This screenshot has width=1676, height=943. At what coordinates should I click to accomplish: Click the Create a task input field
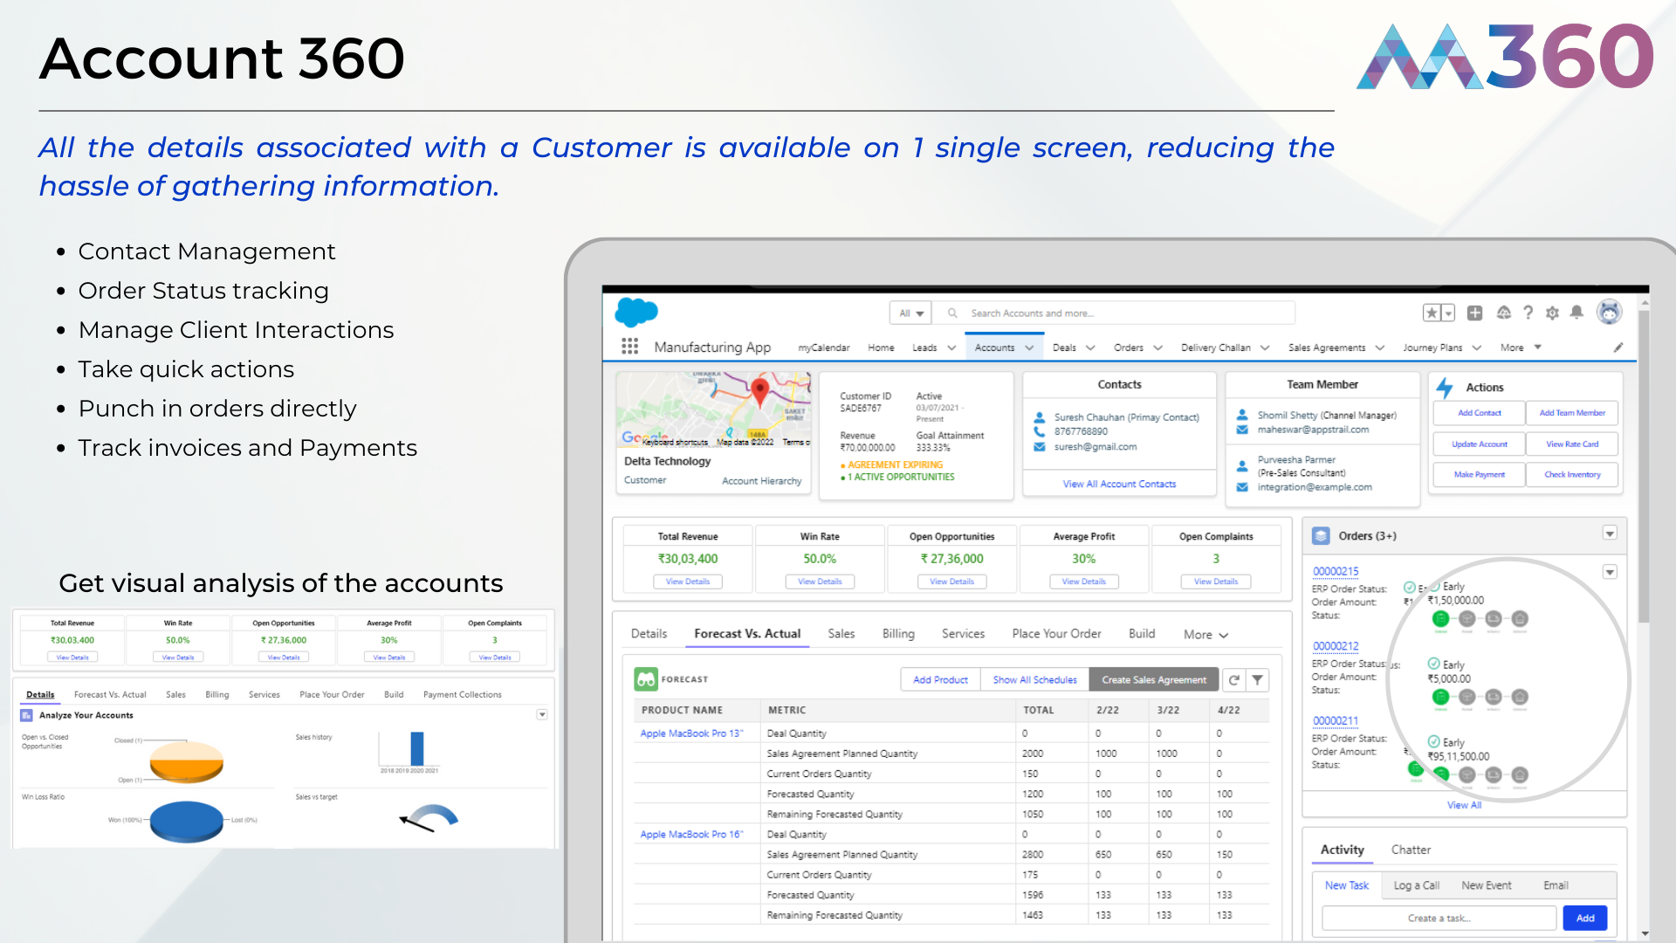[1439, 919]
